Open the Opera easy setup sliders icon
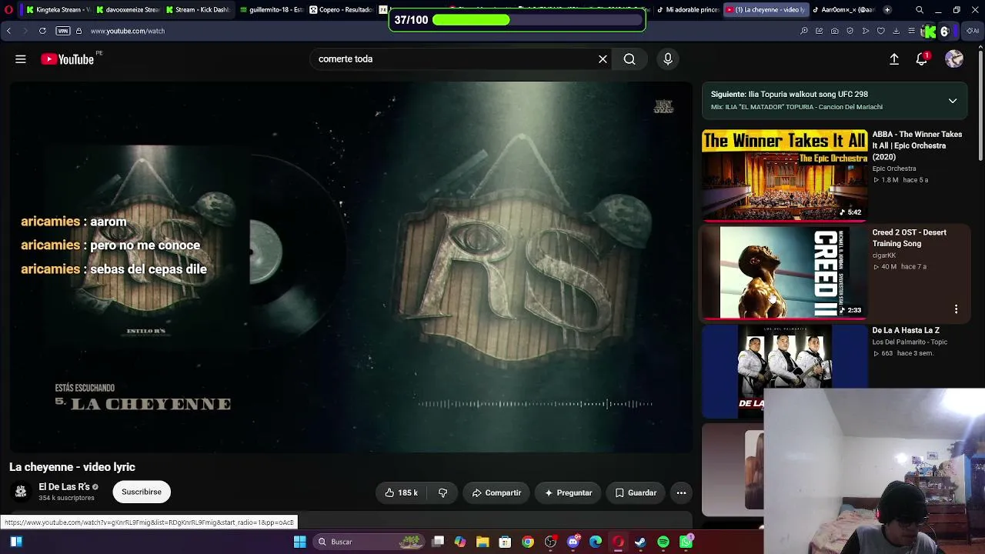Image resolution: width=985 pixels, height=554 pixels. click(x=911, y=31)
